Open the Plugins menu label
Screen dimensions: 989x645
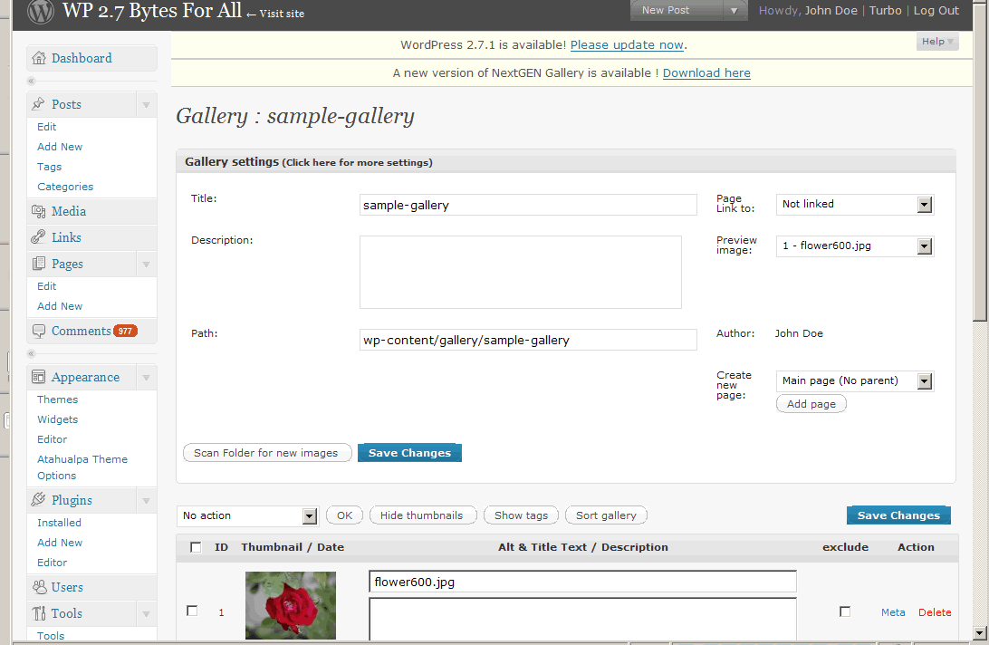click(72, 500)
